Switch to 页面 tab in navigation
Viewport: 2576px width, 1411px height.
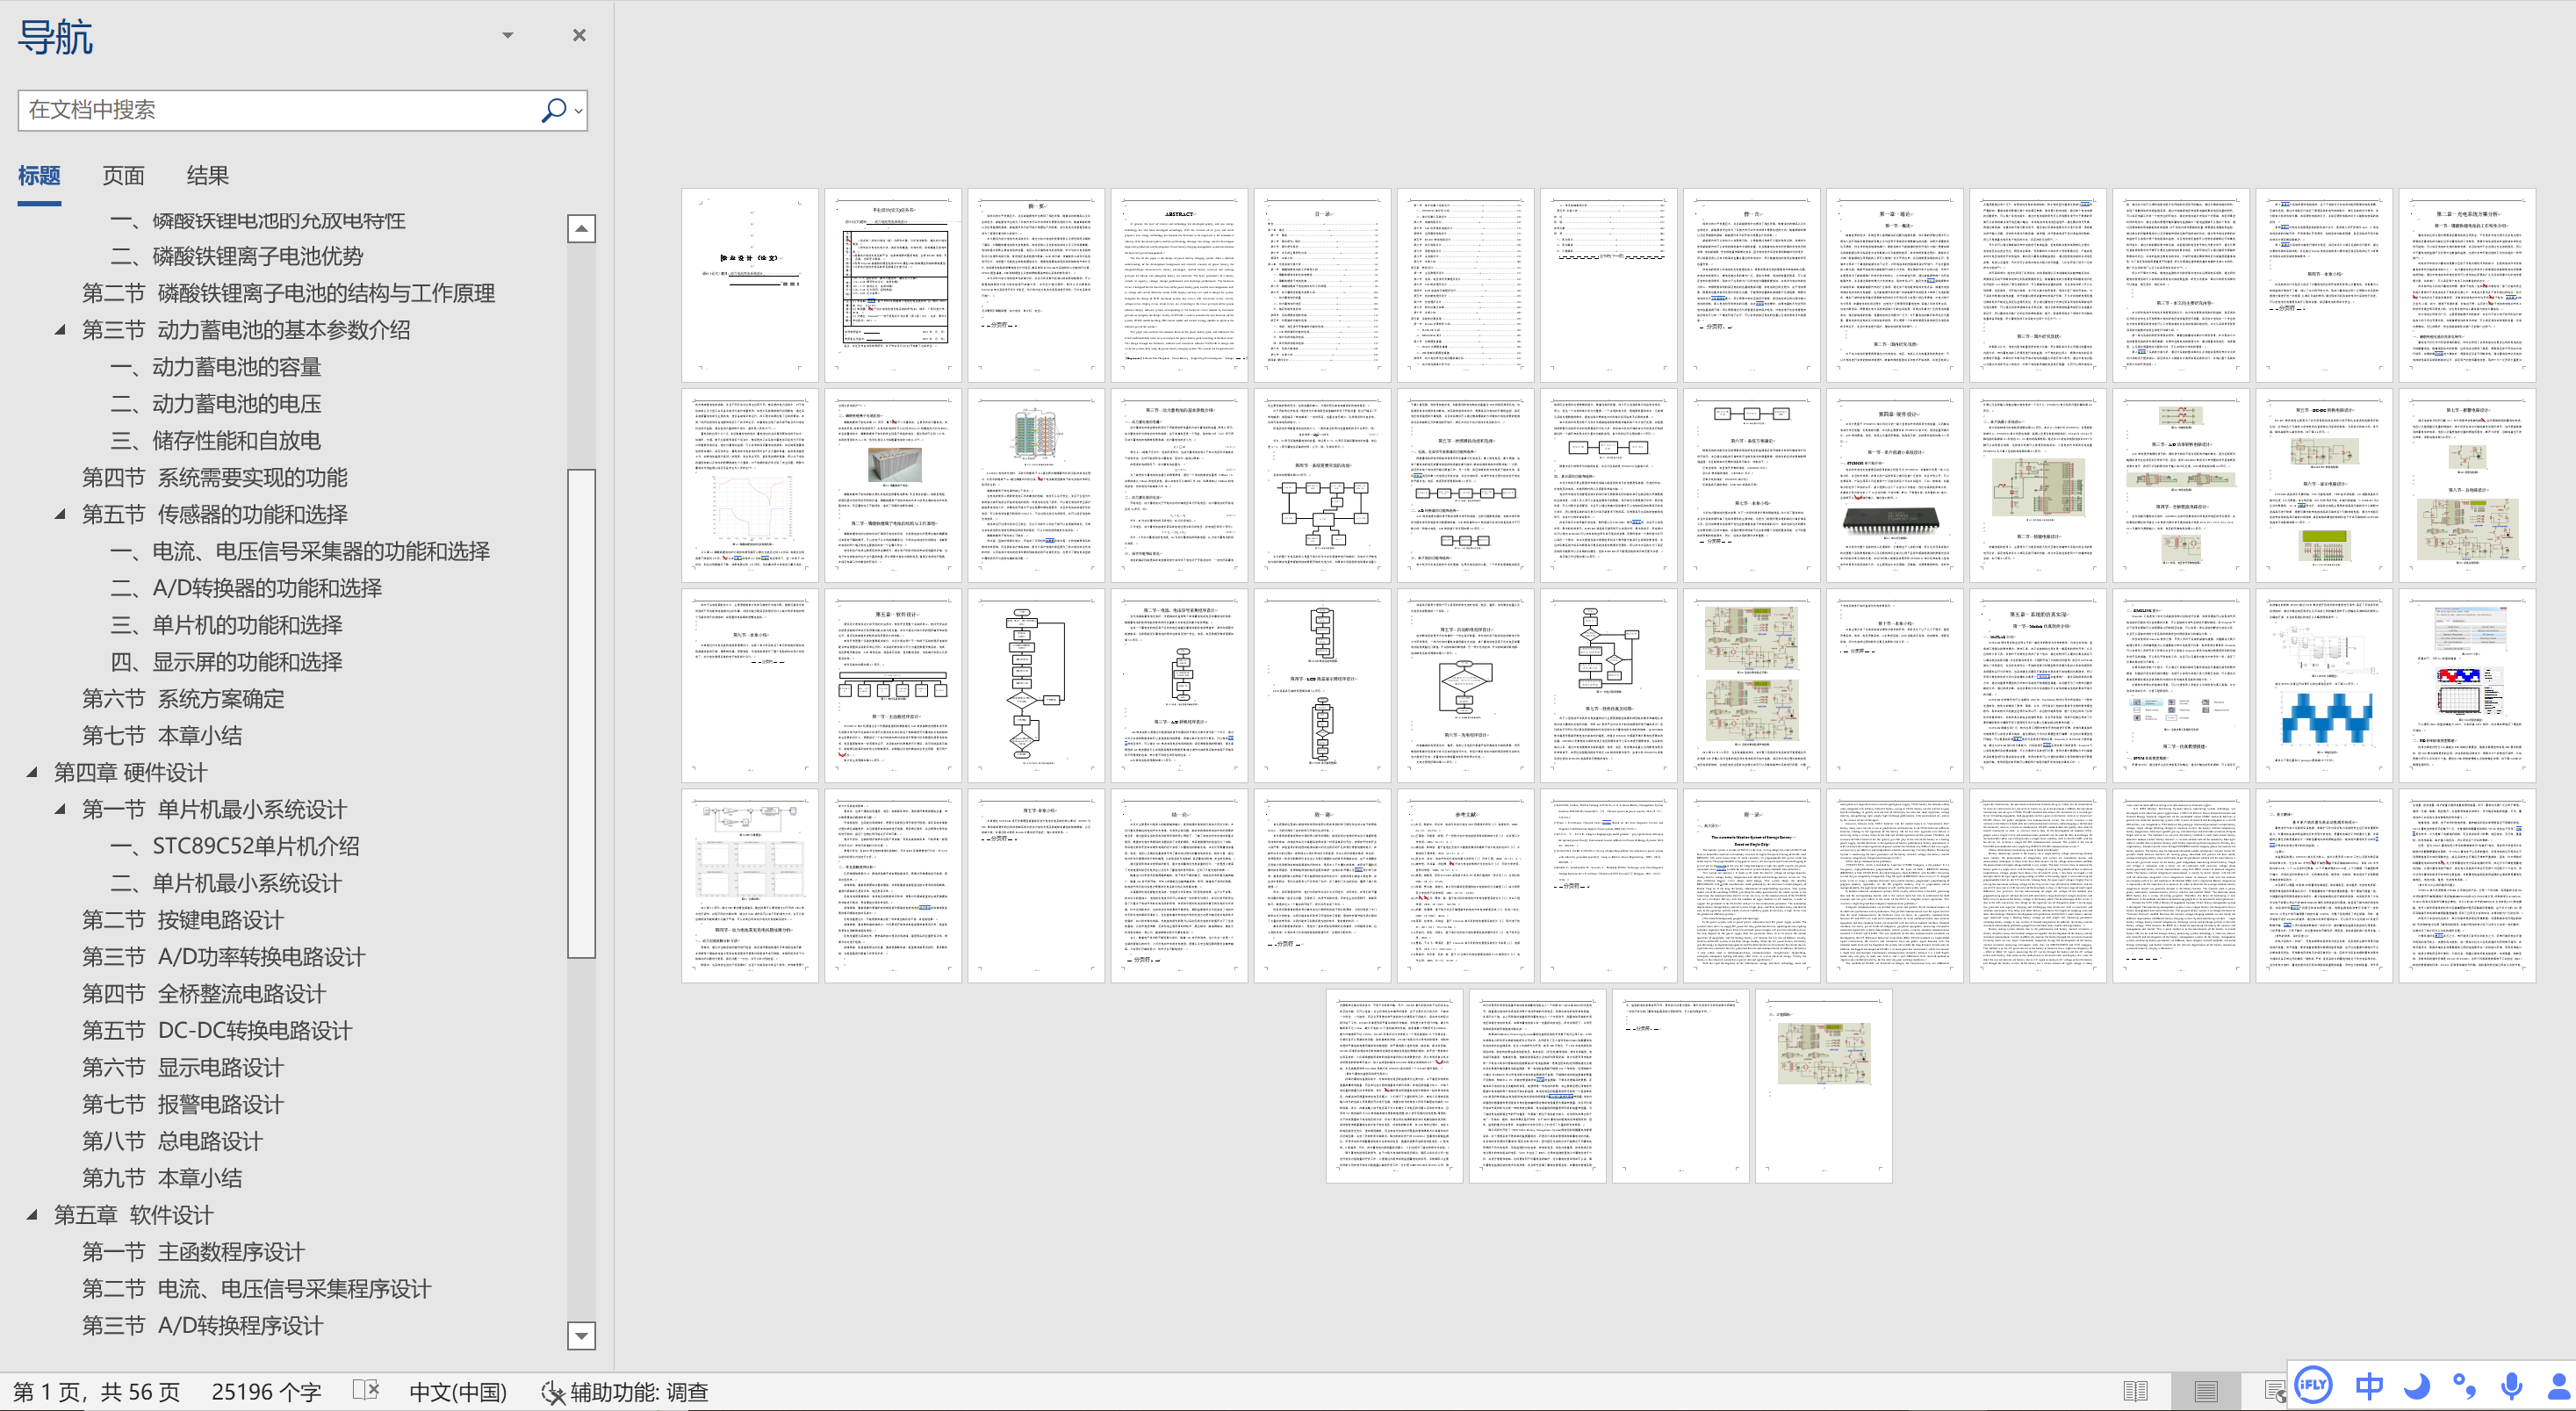click(123, 176)
